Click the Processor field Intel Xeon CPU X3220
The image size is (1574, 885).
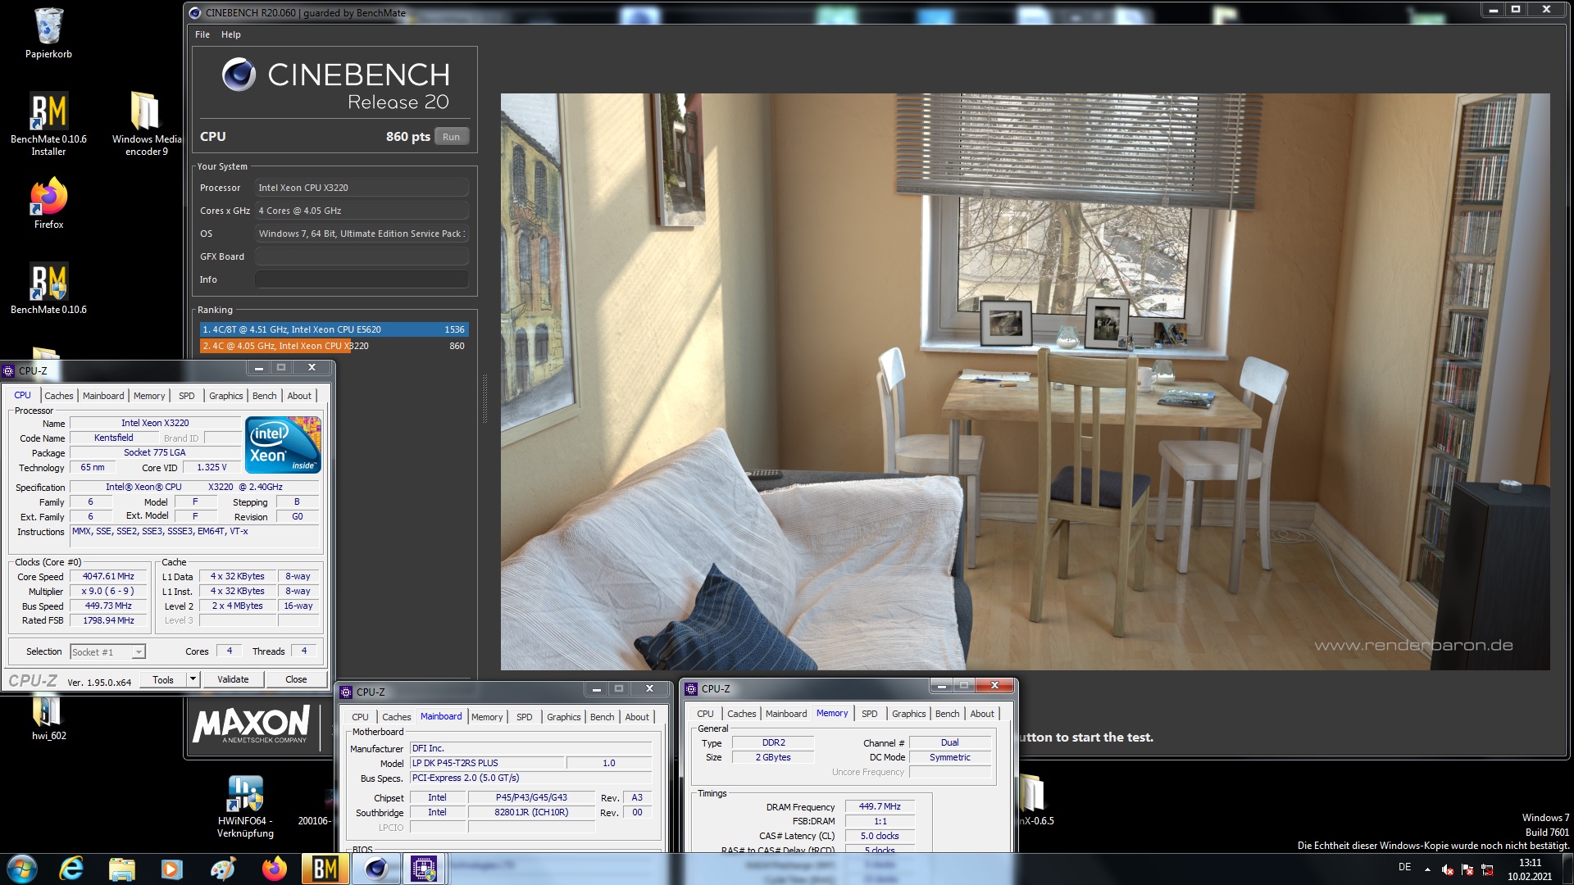click(362, 188)
